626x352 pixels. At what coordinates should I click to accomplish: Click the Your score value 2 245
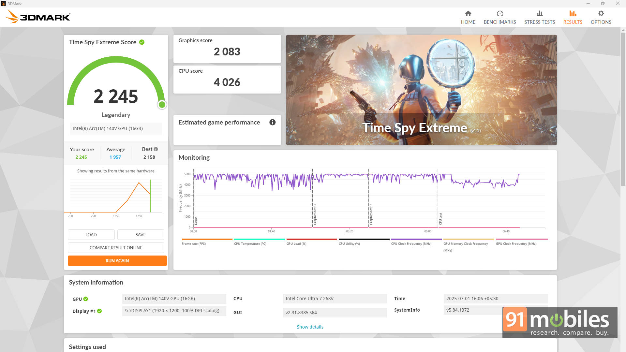[81, 157]
